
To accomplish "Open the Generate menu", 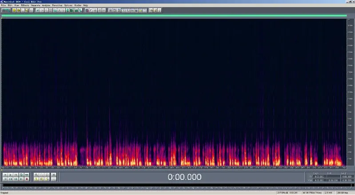I will pyautogui.click(x=36, y=5).
